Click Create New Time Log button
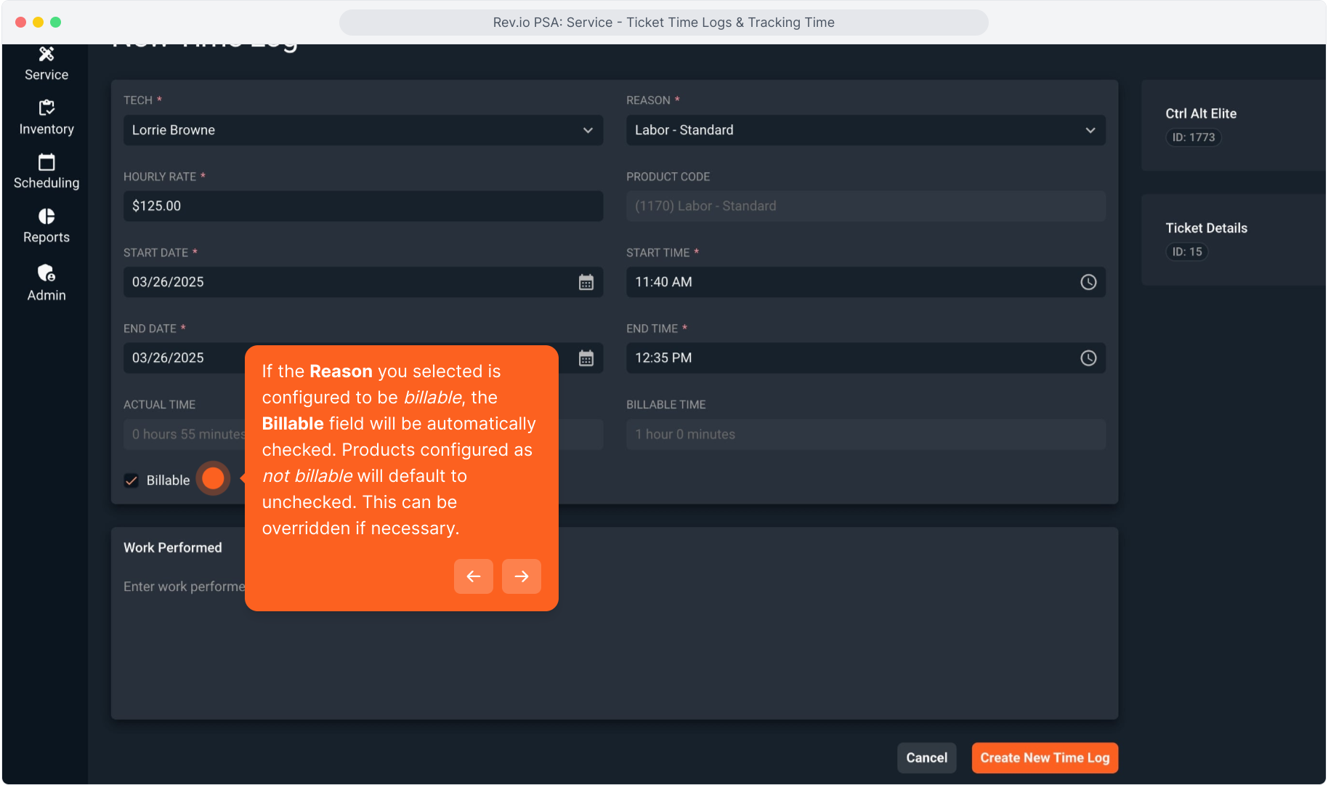Screen dimensions: 1328x785 [1044, 757]
